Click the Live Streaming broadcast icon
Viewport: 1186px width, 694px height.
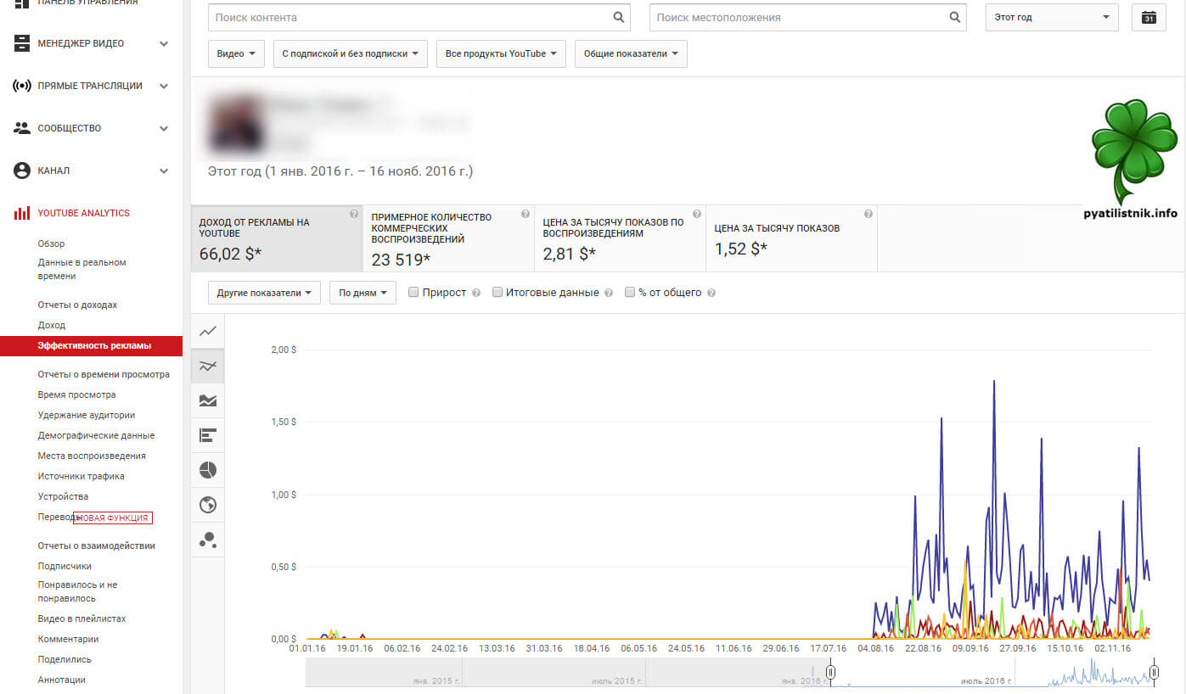pyautogui.click(x=22, y=86)
